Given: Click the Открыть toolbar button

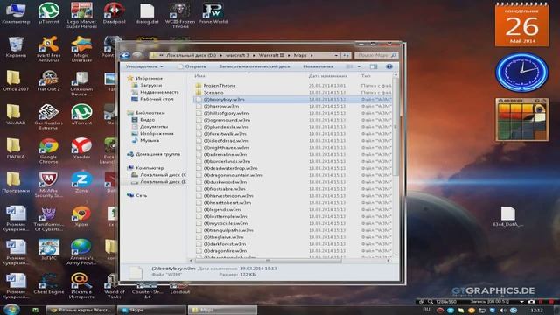Looking at the screenshot, I should point(192,66).
